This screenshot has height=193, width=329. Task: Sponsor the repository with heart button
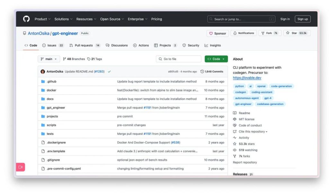218,33
